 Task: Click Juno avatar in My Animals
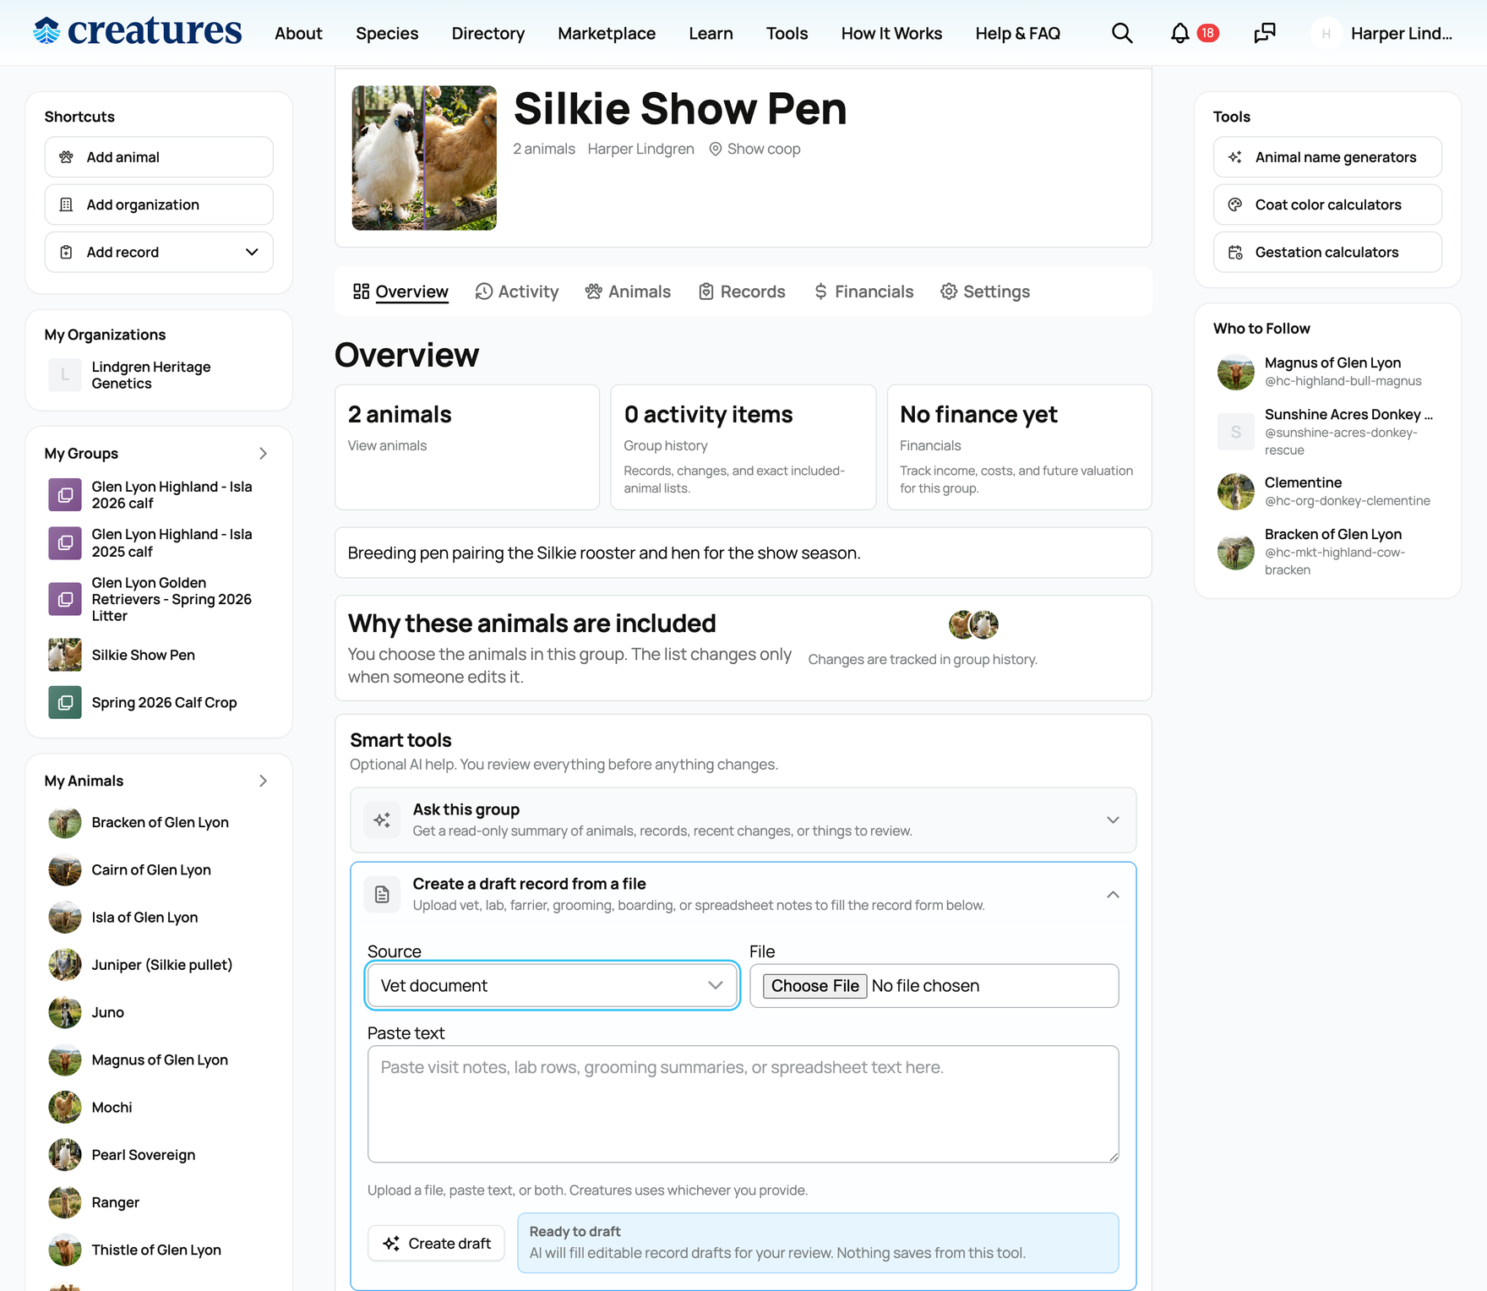pos(65,1012)
